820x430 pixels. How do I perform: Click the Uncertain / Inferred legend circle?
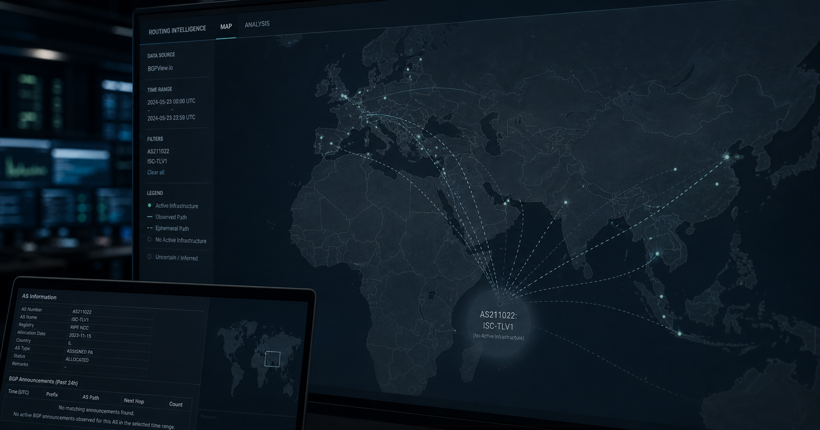pyautogui.click(x=149, y=257)
